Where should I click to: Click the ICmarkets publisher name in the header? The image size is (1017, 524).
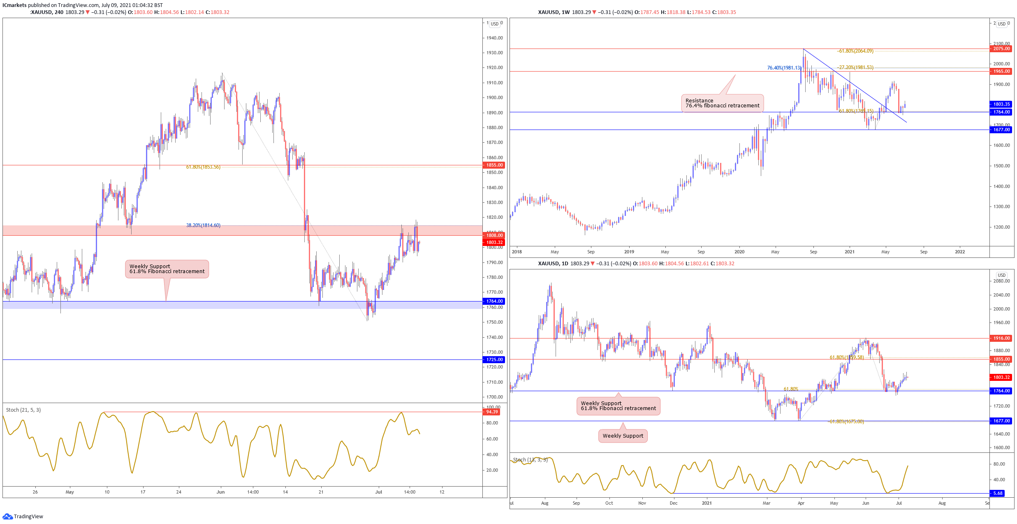point(14,5)
